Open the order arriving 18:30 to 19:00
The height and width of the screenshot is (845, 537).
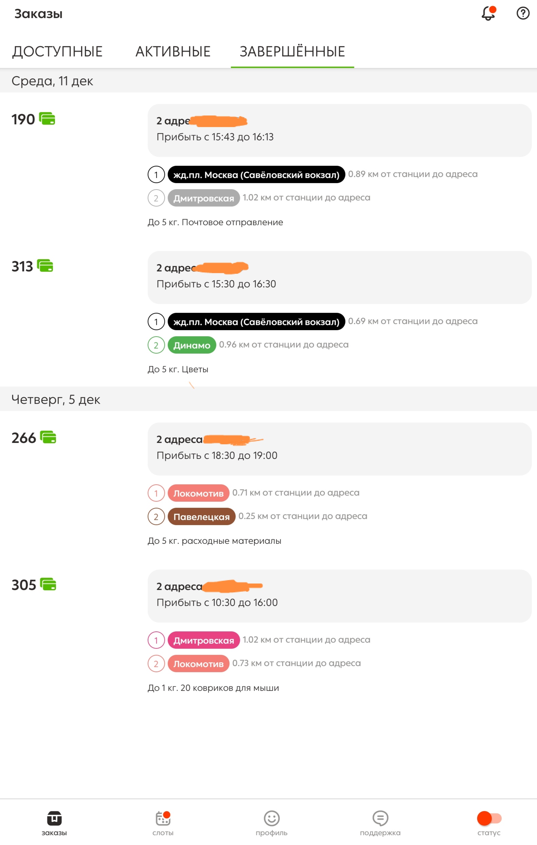(x=339, y=449)
